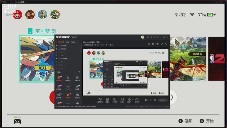Select the Donkey Kong user avatar

(x=30, y=15)
